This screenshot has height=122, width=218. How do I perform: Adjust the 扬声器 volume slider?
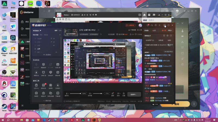click(x=98, y=94)
